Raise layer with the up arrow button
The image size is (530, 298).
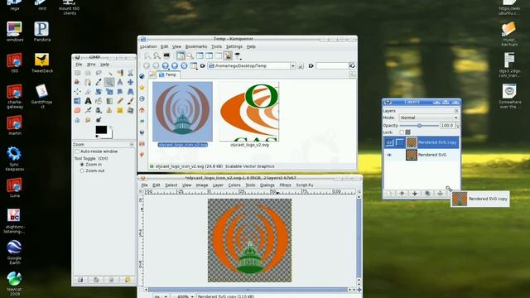tap(402, 193)
